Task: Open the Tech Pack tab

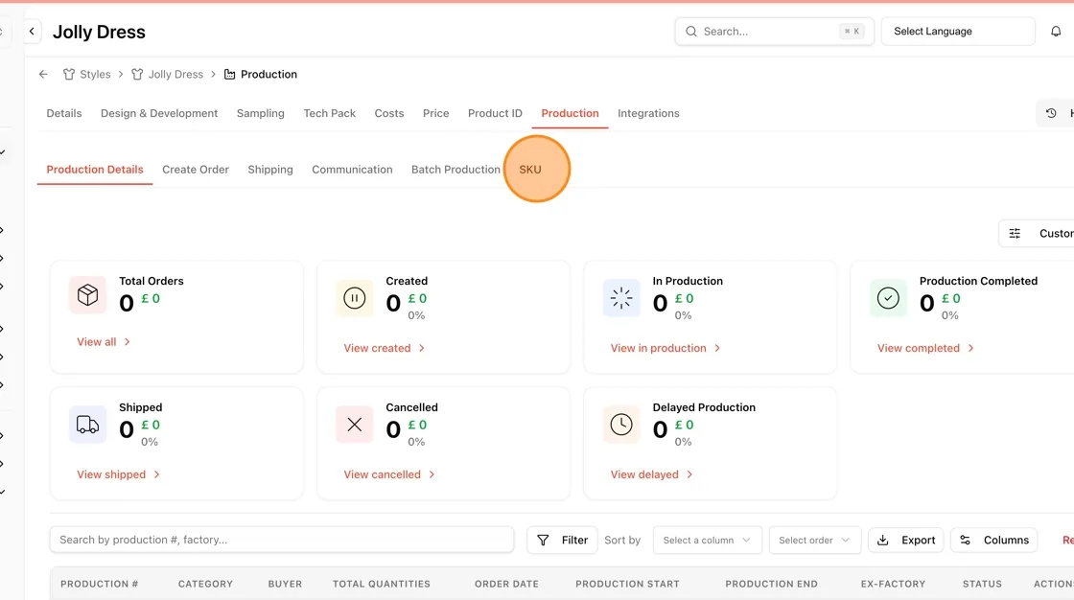Action: point(330,114)
